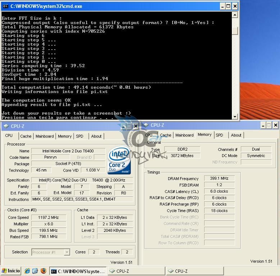This screenshot has height=276, width=280.
Task: Click the left CPU-Z window title icon
Action: click(x=6, y=126)
